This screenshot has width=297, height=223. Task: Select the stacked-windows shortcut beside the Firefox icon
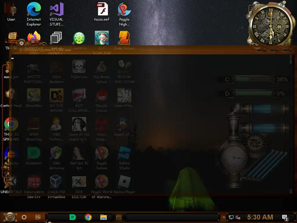click(56, 37)
